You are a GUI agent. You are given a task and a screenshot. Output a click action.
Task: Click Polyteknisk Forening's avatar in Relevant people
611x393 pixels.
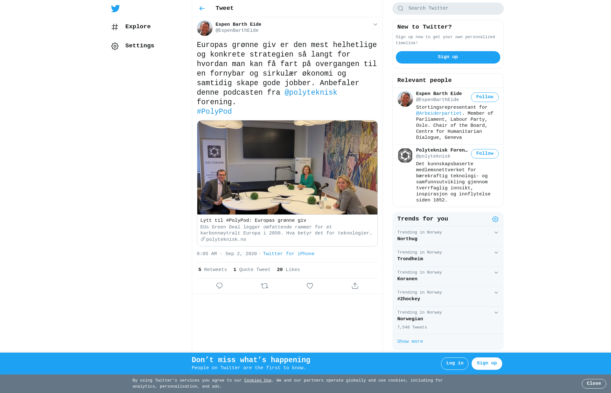405,156
